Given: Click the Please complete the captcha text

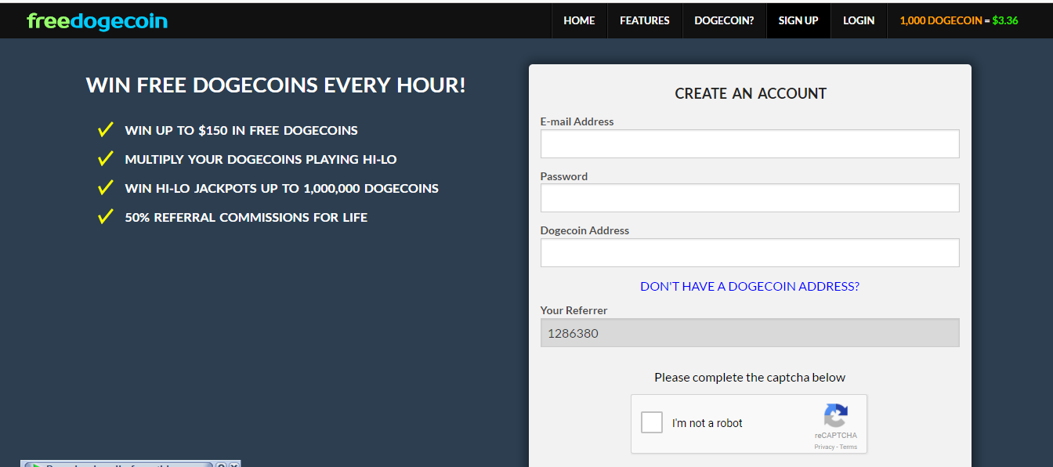Looking at the screenshot, I should point(750,377).
